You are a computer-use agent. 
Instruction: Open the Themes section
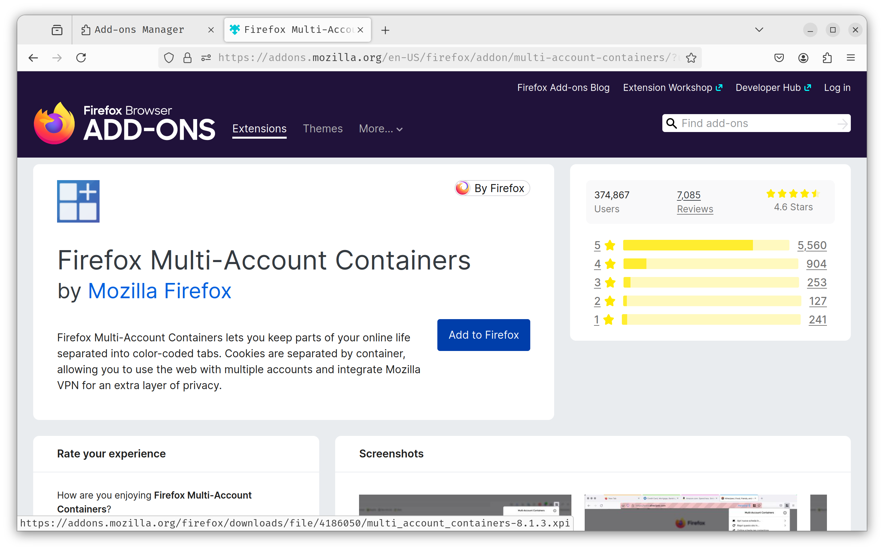pyautogui.click(x=323, y=129)
